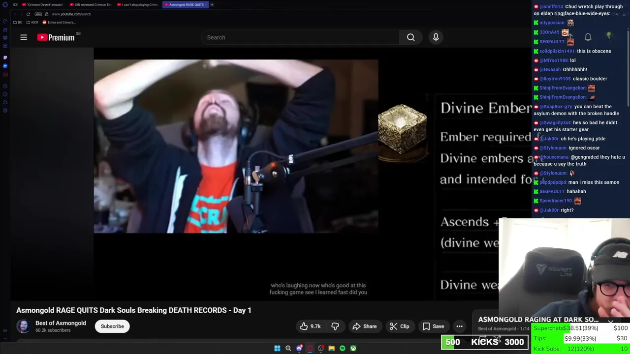Open Instagram in browser sidebar
This screenshot has width=630, height=354.
coord(5,74)
